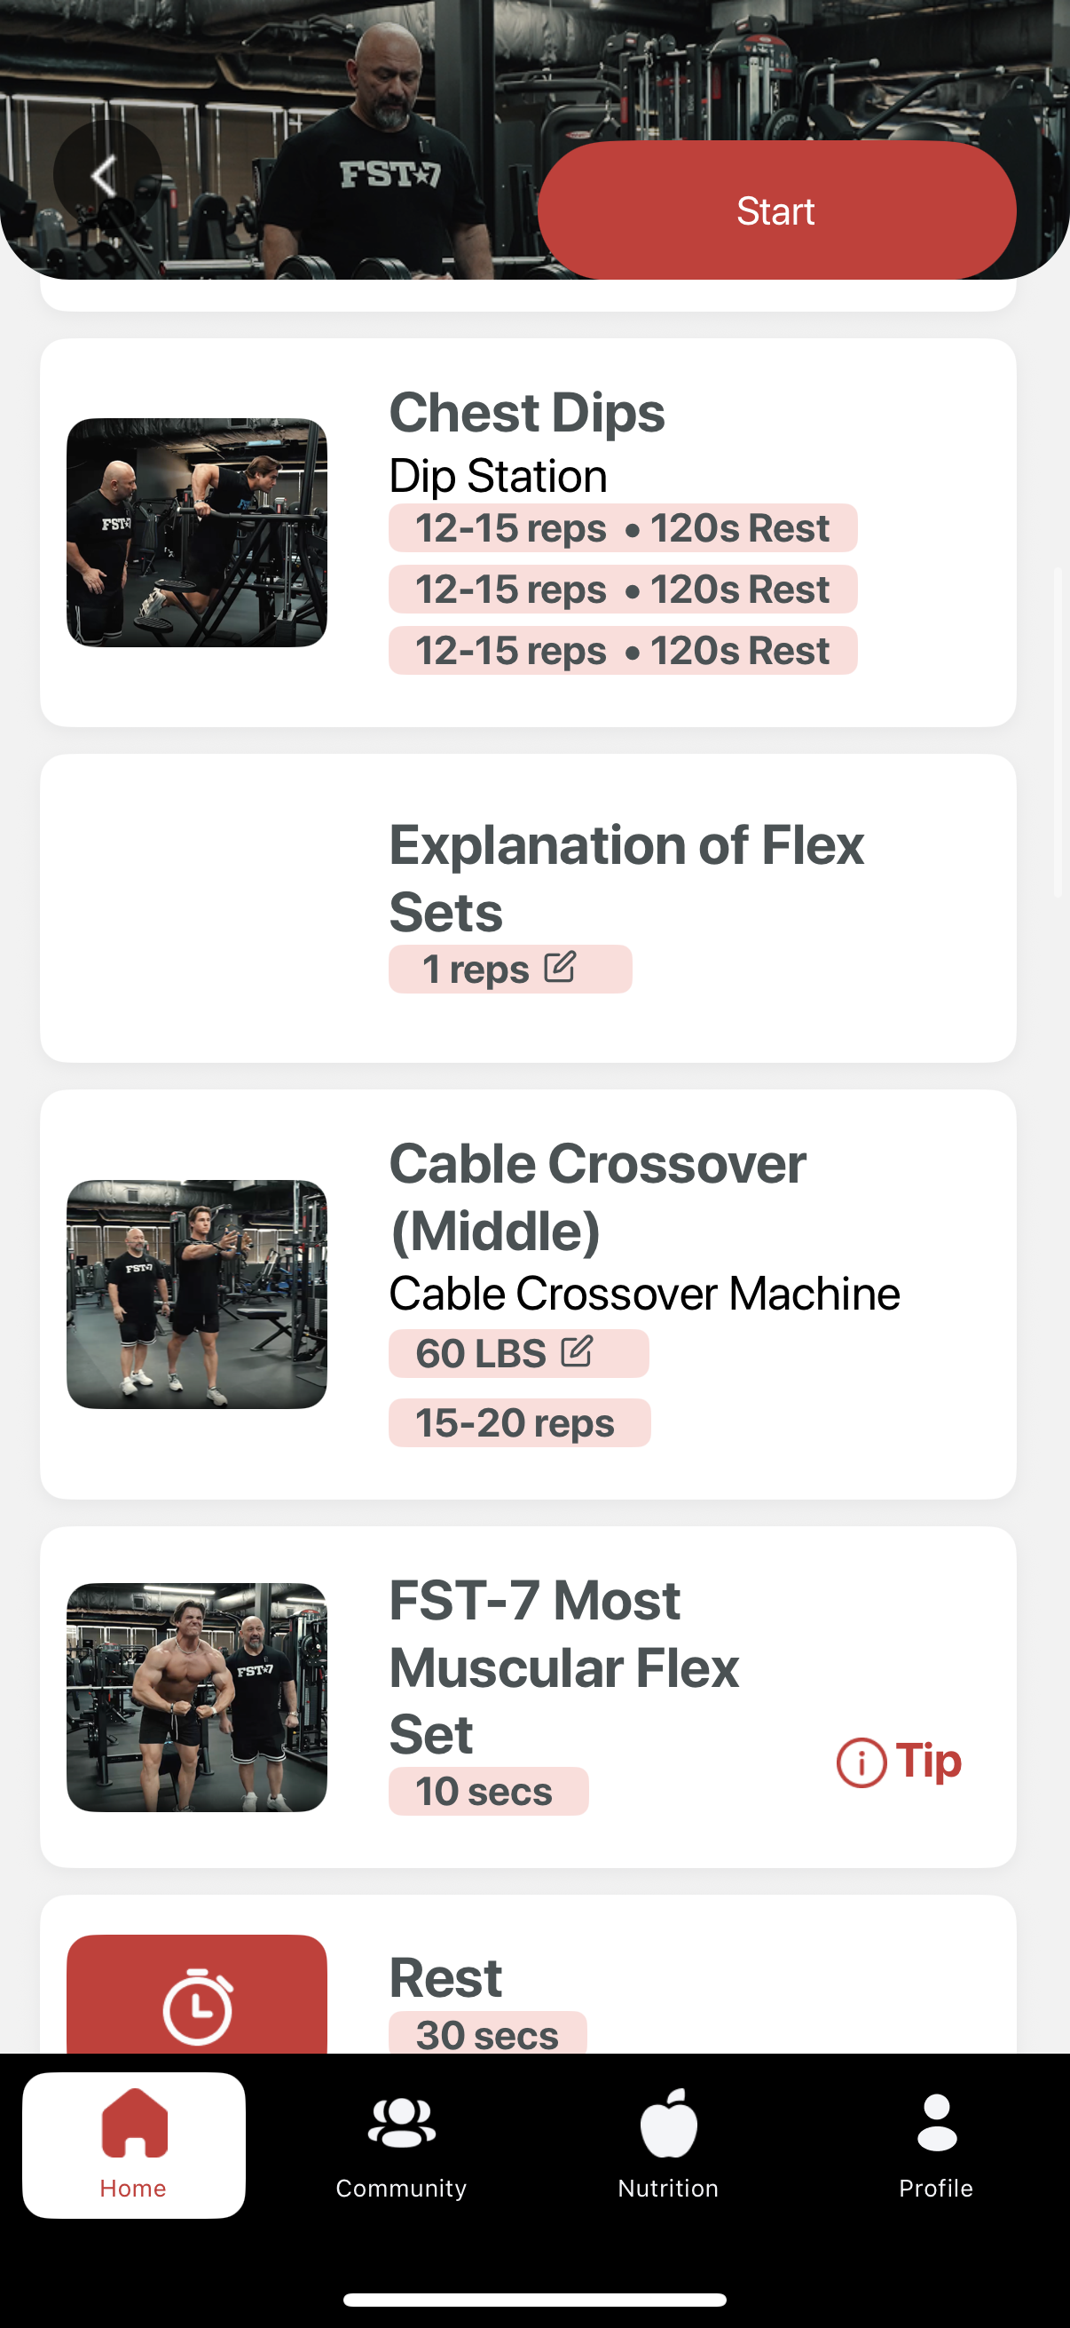
Task: Select the Cable Crossover (Middle) title
Action: pyautogui.click(x=597, y=1197)
